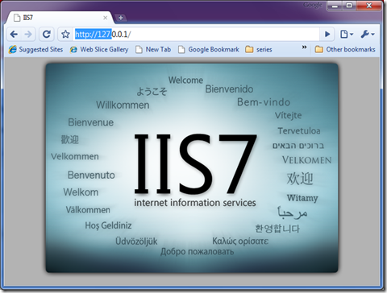Click the 'Willkommen' text

pos(123,105)
